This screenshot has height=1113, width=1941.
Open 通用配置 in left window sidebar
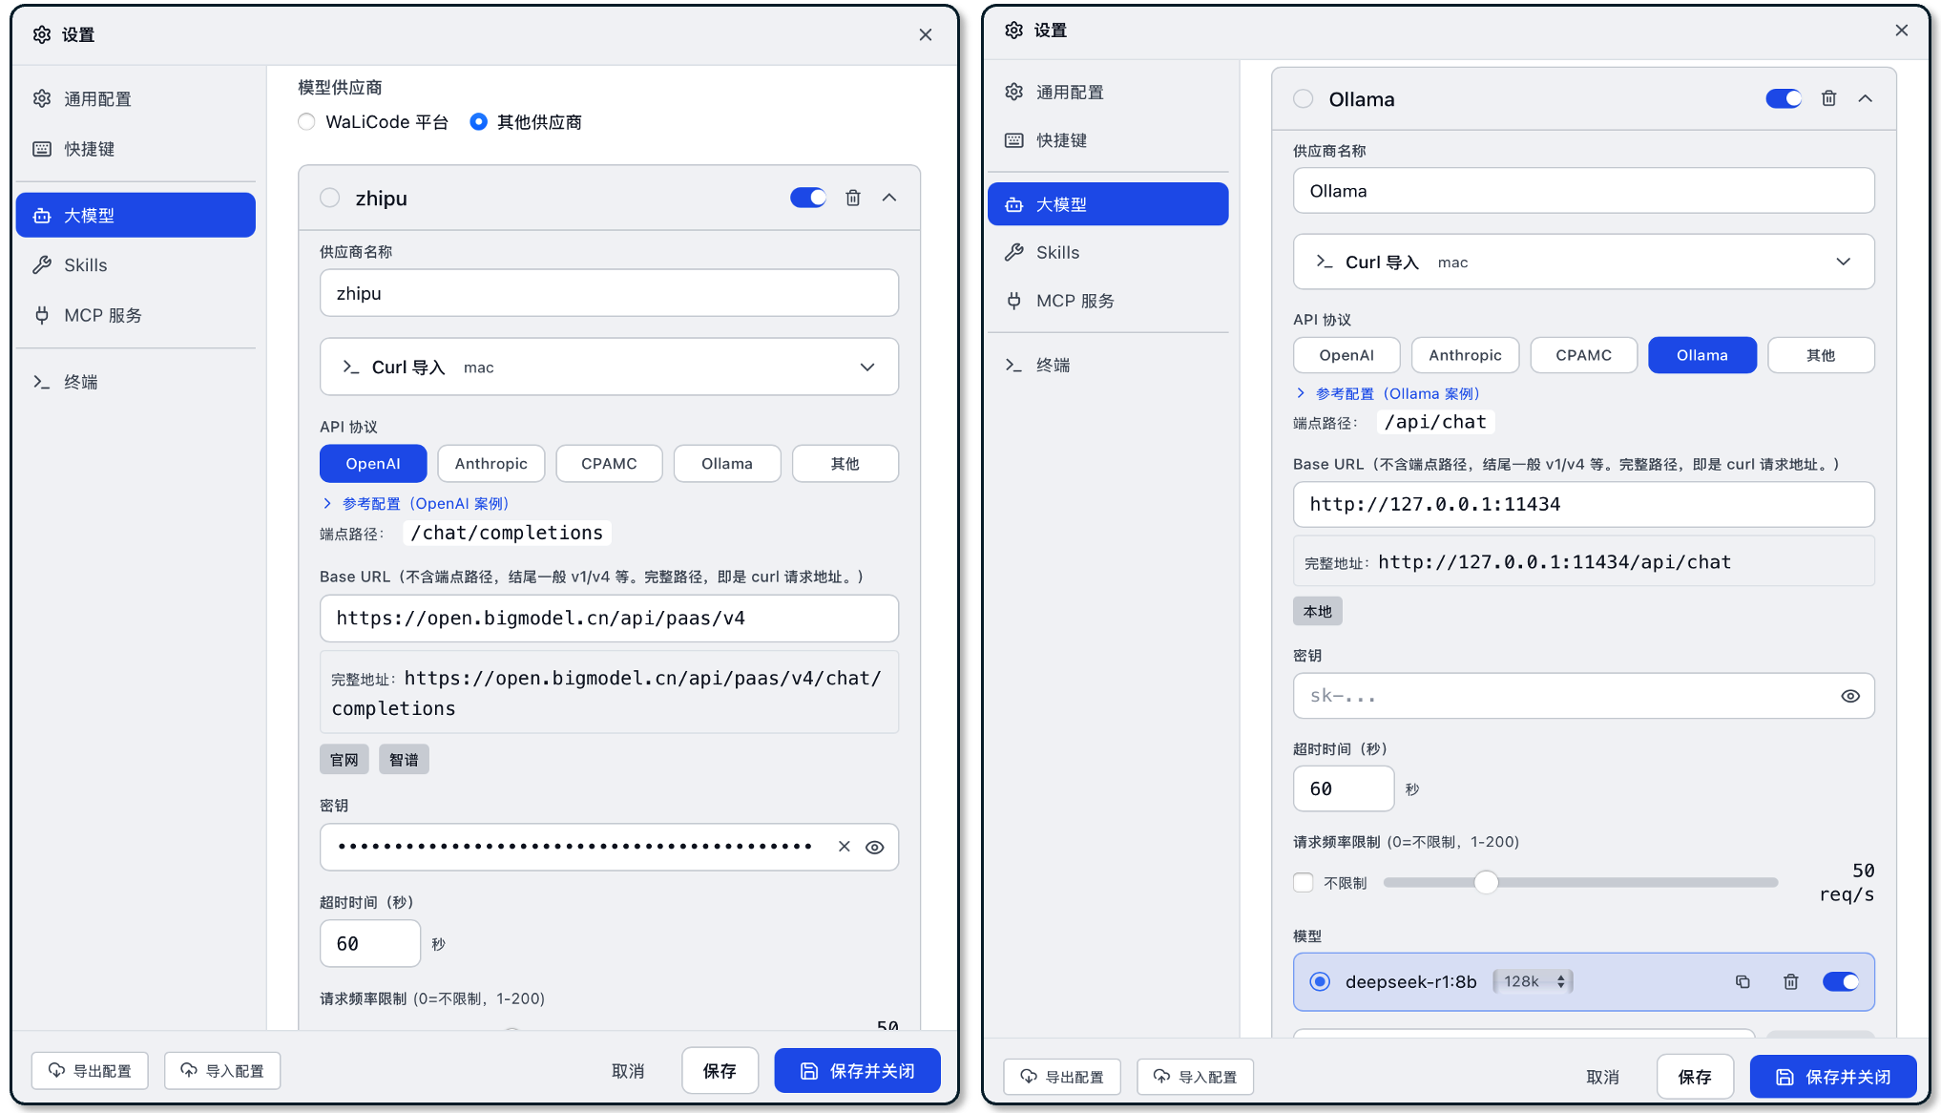coord(136,99)
